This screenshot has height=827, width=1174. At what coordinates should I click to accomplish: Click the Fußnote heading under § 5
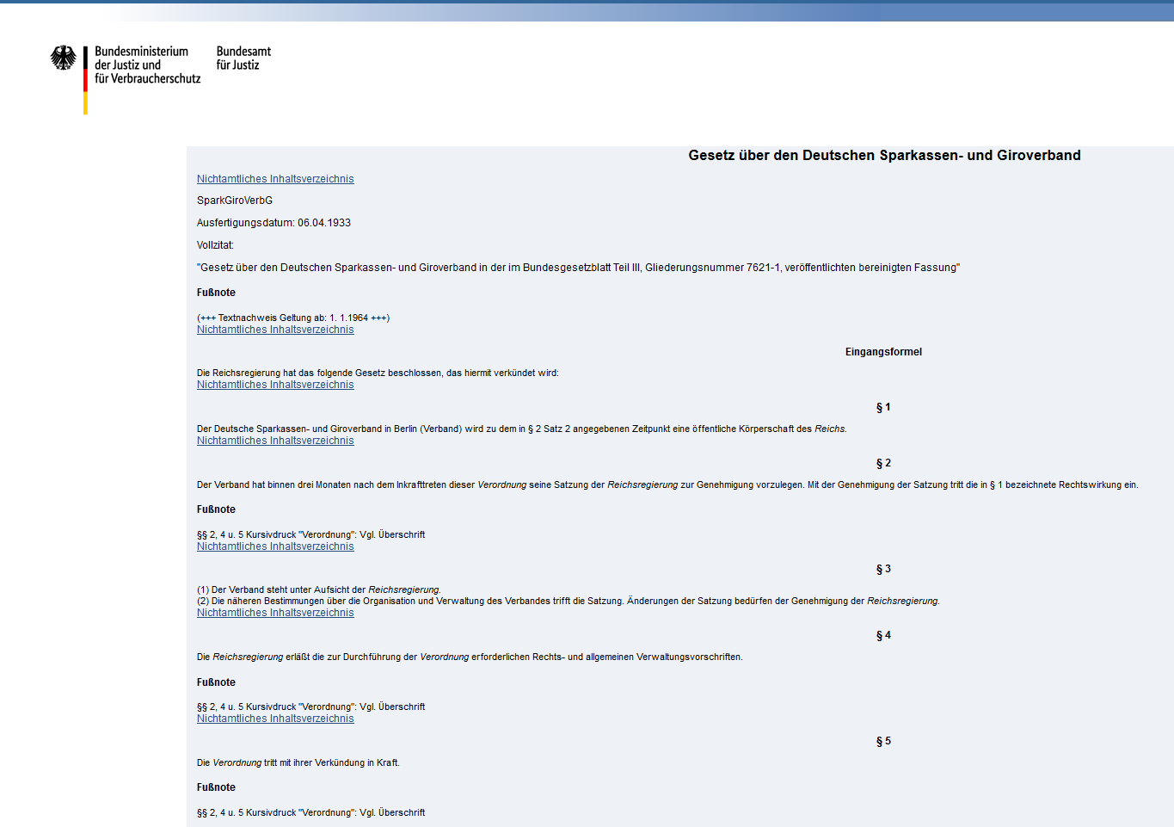(x=216, y=787)
